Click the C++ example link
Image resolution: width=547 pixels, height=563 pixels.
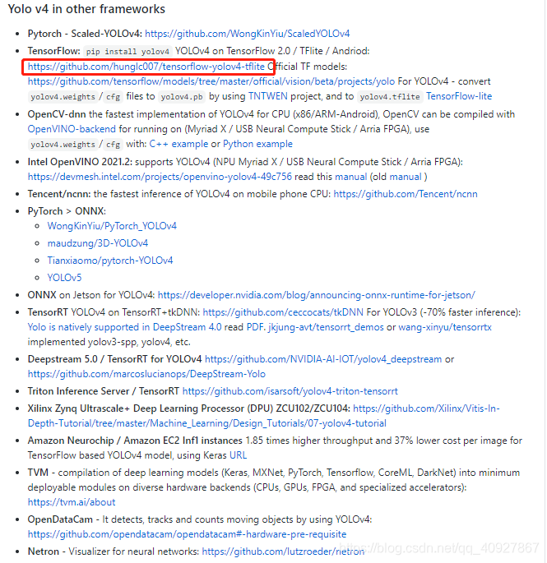click(178, 144)
